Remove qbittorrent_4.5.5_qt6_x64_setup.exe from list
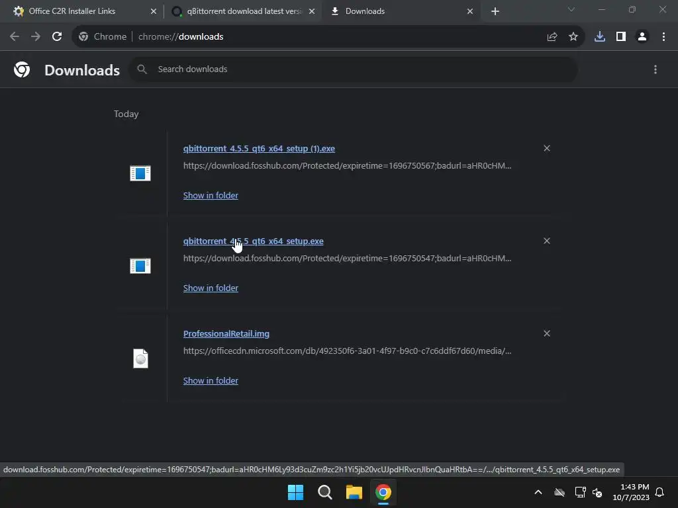The height and width of the screenshot is (508, 678). [547, 241]
